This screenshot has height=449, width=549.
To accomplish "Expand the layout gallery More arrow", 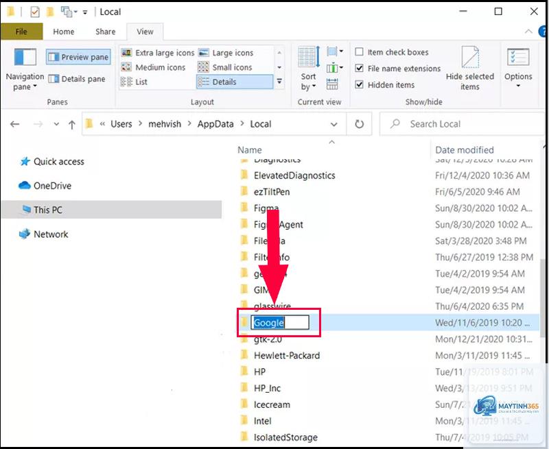I will 279,82.
